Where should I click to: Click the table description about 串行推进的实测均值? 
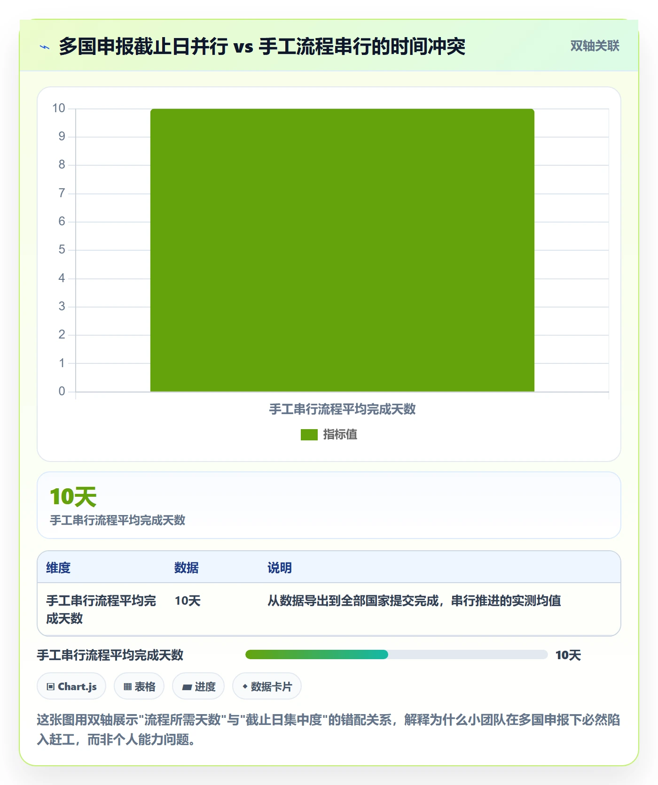(414, 600)
